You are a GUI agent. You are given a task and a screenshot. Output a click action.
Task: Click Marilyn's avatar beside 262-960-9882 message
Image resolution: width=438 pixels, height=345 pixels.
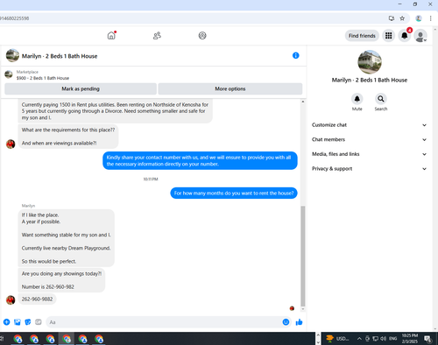point(11,299)
